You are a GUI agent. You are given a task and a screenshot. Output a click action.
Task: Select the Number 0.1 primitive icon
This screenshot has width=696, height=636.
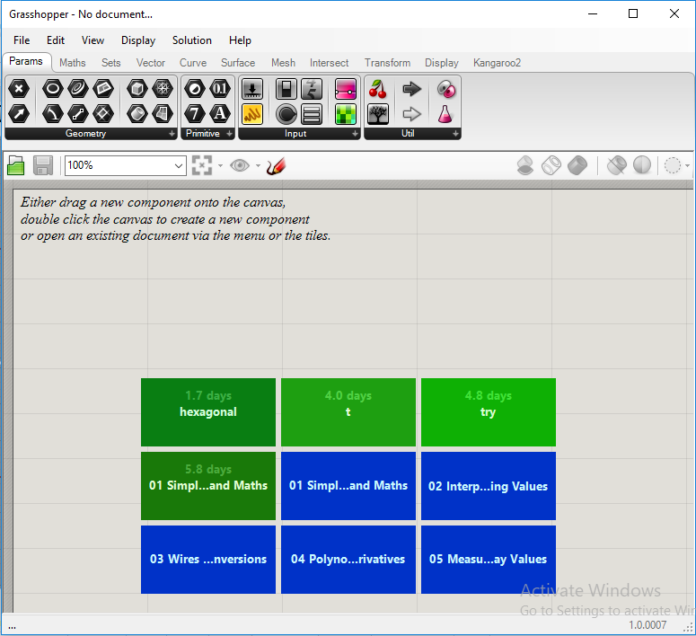pos(220,89)
